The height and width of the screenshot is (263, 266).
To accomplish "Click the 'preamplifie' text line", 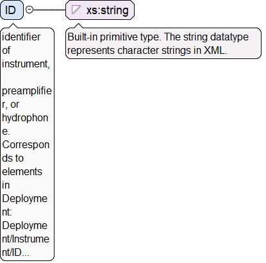I will (27, 91).
